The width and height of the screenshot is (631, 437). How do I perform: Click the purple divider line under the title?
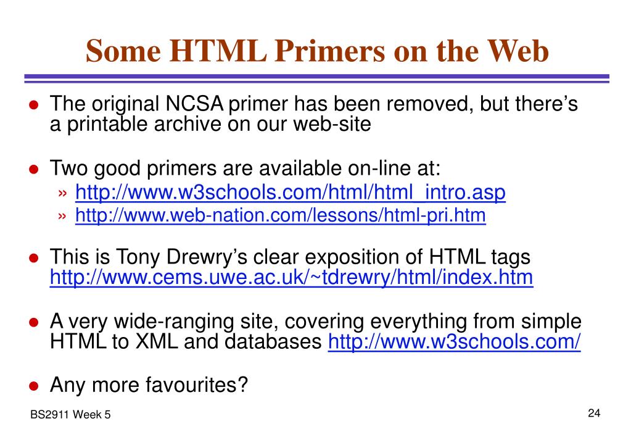coord(316,78)
